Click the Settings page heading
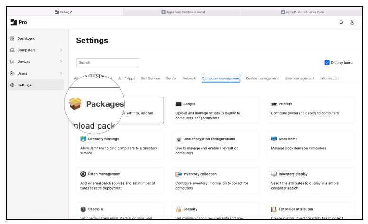The image size is (368, 224). click(92, 41)
